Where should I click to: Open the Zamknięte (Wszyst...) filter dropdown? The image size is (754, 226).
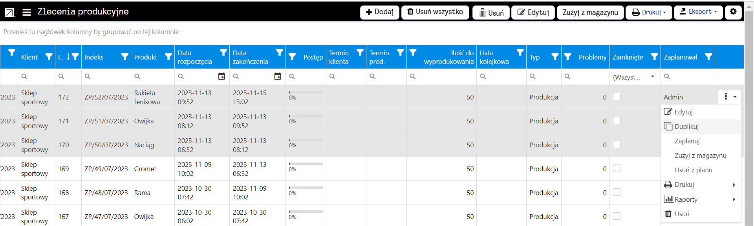634,77
